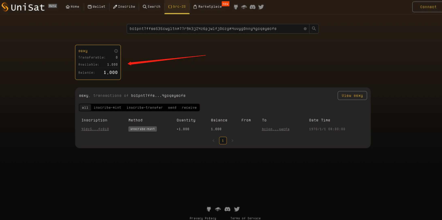Select the sexy token balance card
Screen dimensions: 442x220
[x=98, y=62]
